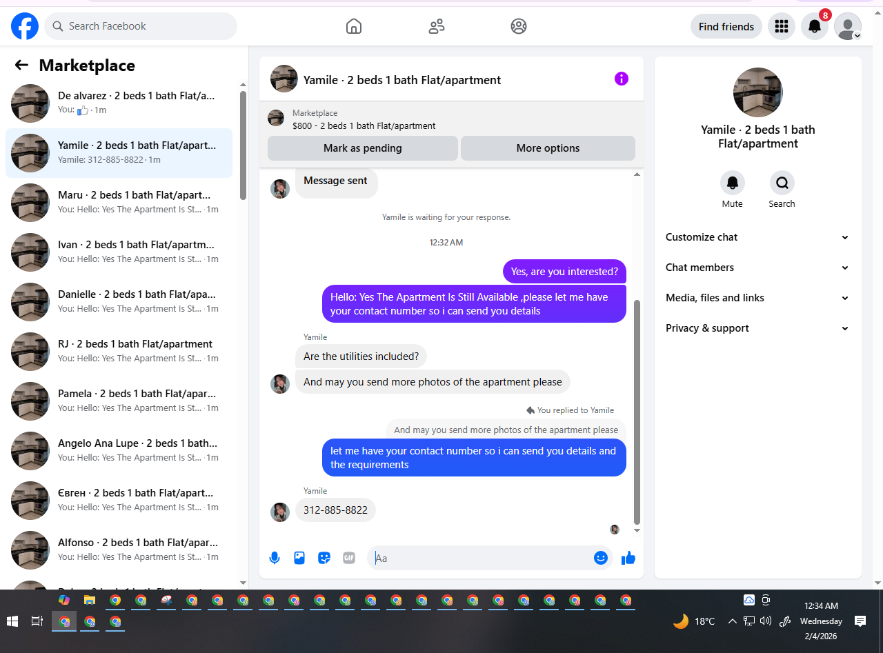Expand Media, files and links section
This screenshot has width=883, height=653.
pos(757,298)
